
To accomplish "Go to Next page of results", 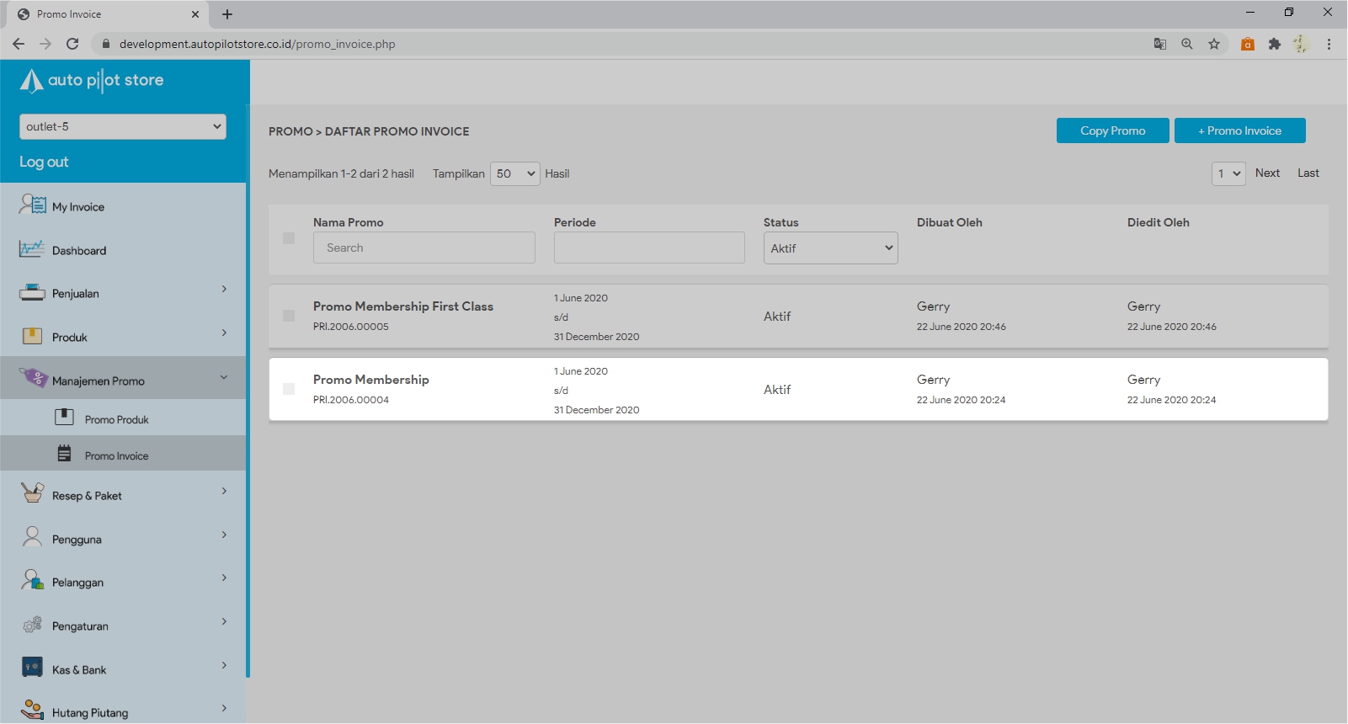I will click(1267, 173).
